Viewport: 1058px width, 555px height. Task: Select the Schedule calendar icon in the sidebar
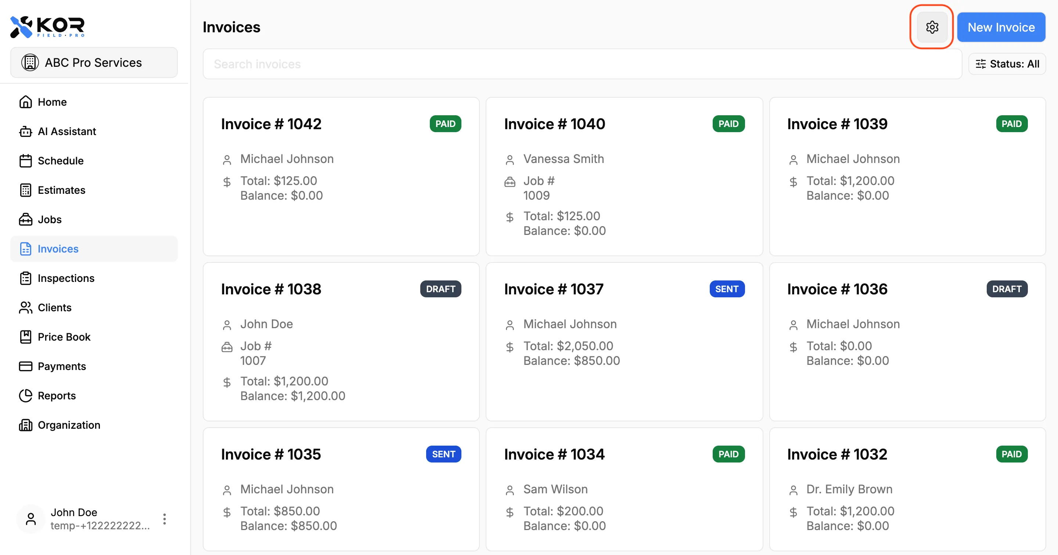click(x=25, y=160)
